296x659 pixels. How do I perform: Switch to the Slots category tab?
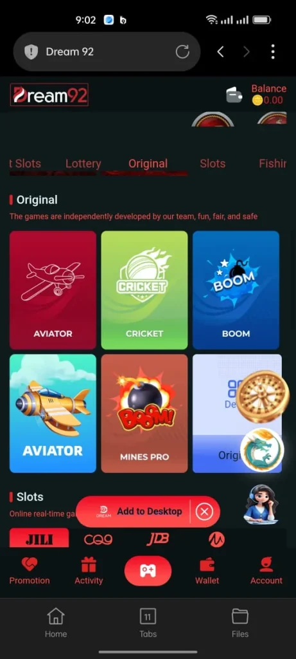[x=213, y=163]
